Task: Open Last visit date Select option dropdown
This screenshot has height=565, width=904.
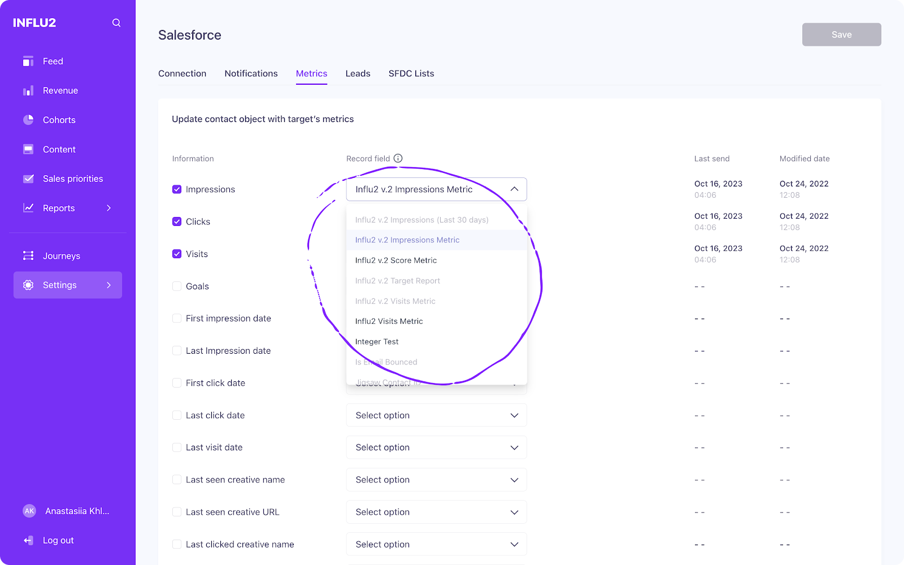Action: pos(436,447)
